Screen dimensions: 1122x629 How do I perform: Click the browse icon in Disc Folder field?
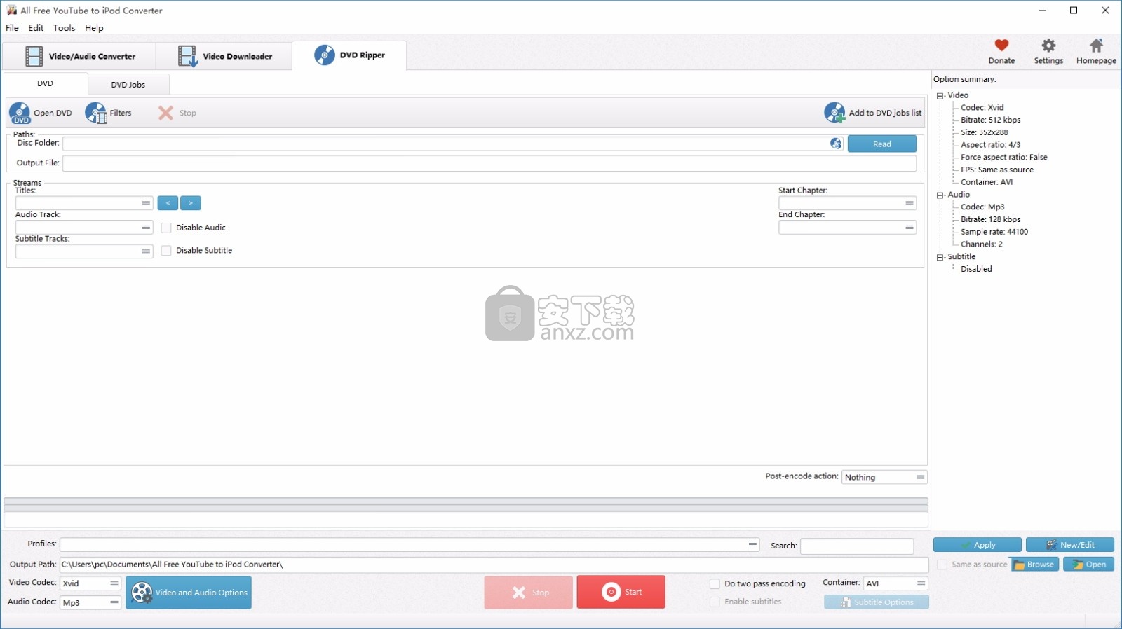[836, 144]
